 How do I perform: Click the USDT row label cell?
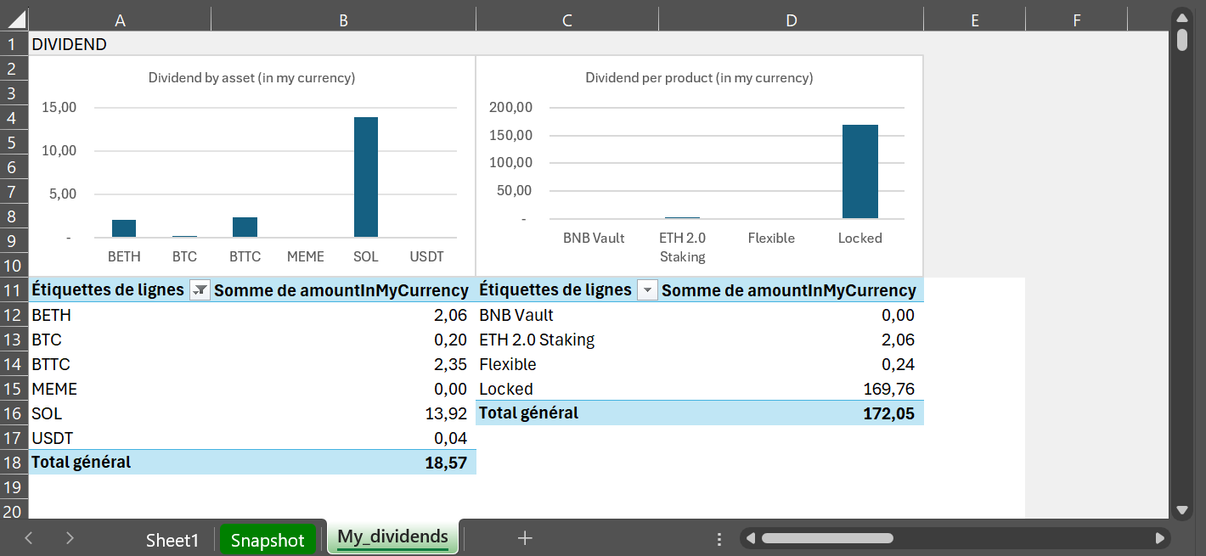point(120,438)
